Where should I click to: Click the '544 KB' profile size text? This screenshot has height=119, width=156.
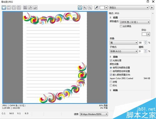[147, 78]
